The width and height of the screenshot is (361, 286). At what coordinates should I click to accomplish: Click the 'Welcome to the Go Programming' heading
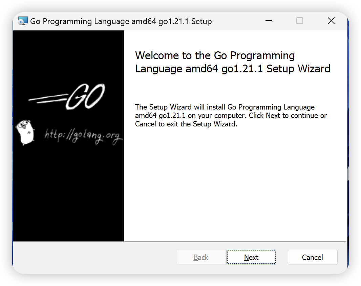coord(233,62)
